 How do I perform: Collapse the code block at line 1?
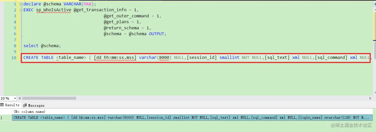click(x=21, y=4)
